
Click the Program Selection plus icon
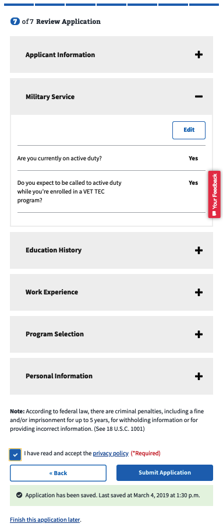pos(199,334)
